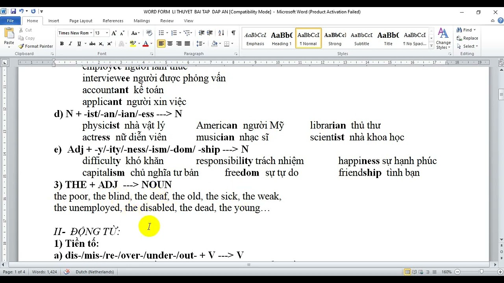Switch to Web Layout view
Screen dimensions: 504x283
(x=421, y=272)
